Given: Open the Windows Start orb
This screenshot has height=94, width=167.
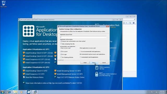Looking at the screenshot, I should 2,92.
